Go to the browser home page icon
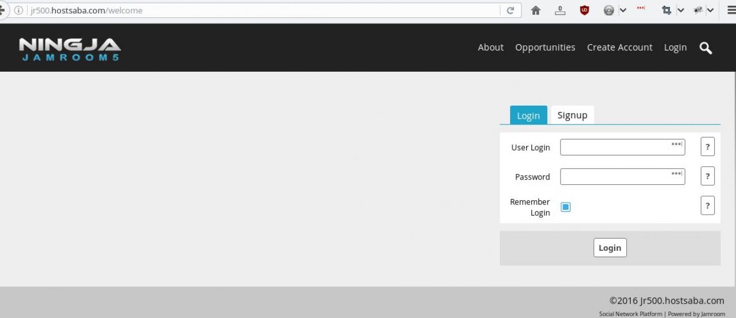The width and height of the screenshot is (736, 318). pos(535,10)
